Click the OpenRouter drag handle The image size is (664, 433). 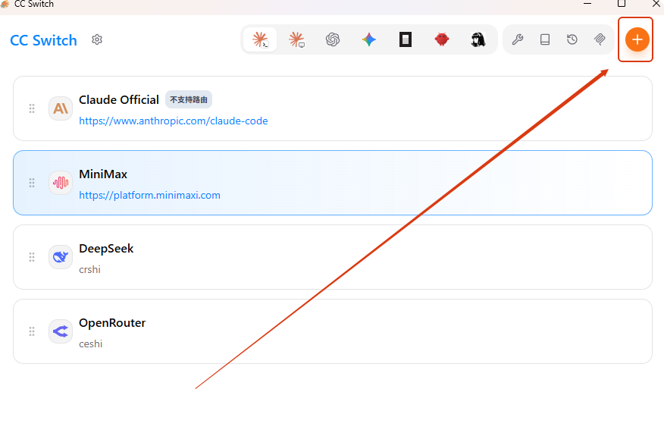32,331
